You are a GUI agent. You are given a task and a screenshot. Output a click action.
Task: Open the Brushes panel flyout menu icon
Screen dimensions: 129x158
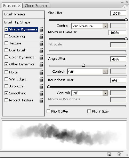pos(126,7)
